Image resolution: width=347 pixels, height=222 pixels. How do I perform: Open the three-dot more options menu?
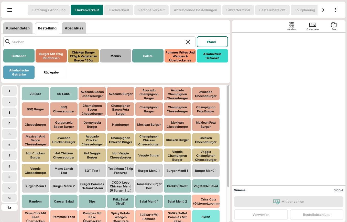335,10
